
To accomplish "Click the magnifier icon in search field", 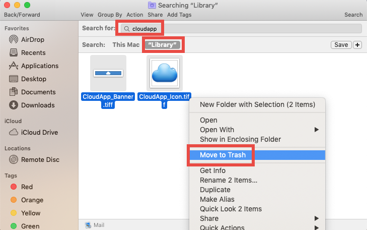I will point(127,29).
